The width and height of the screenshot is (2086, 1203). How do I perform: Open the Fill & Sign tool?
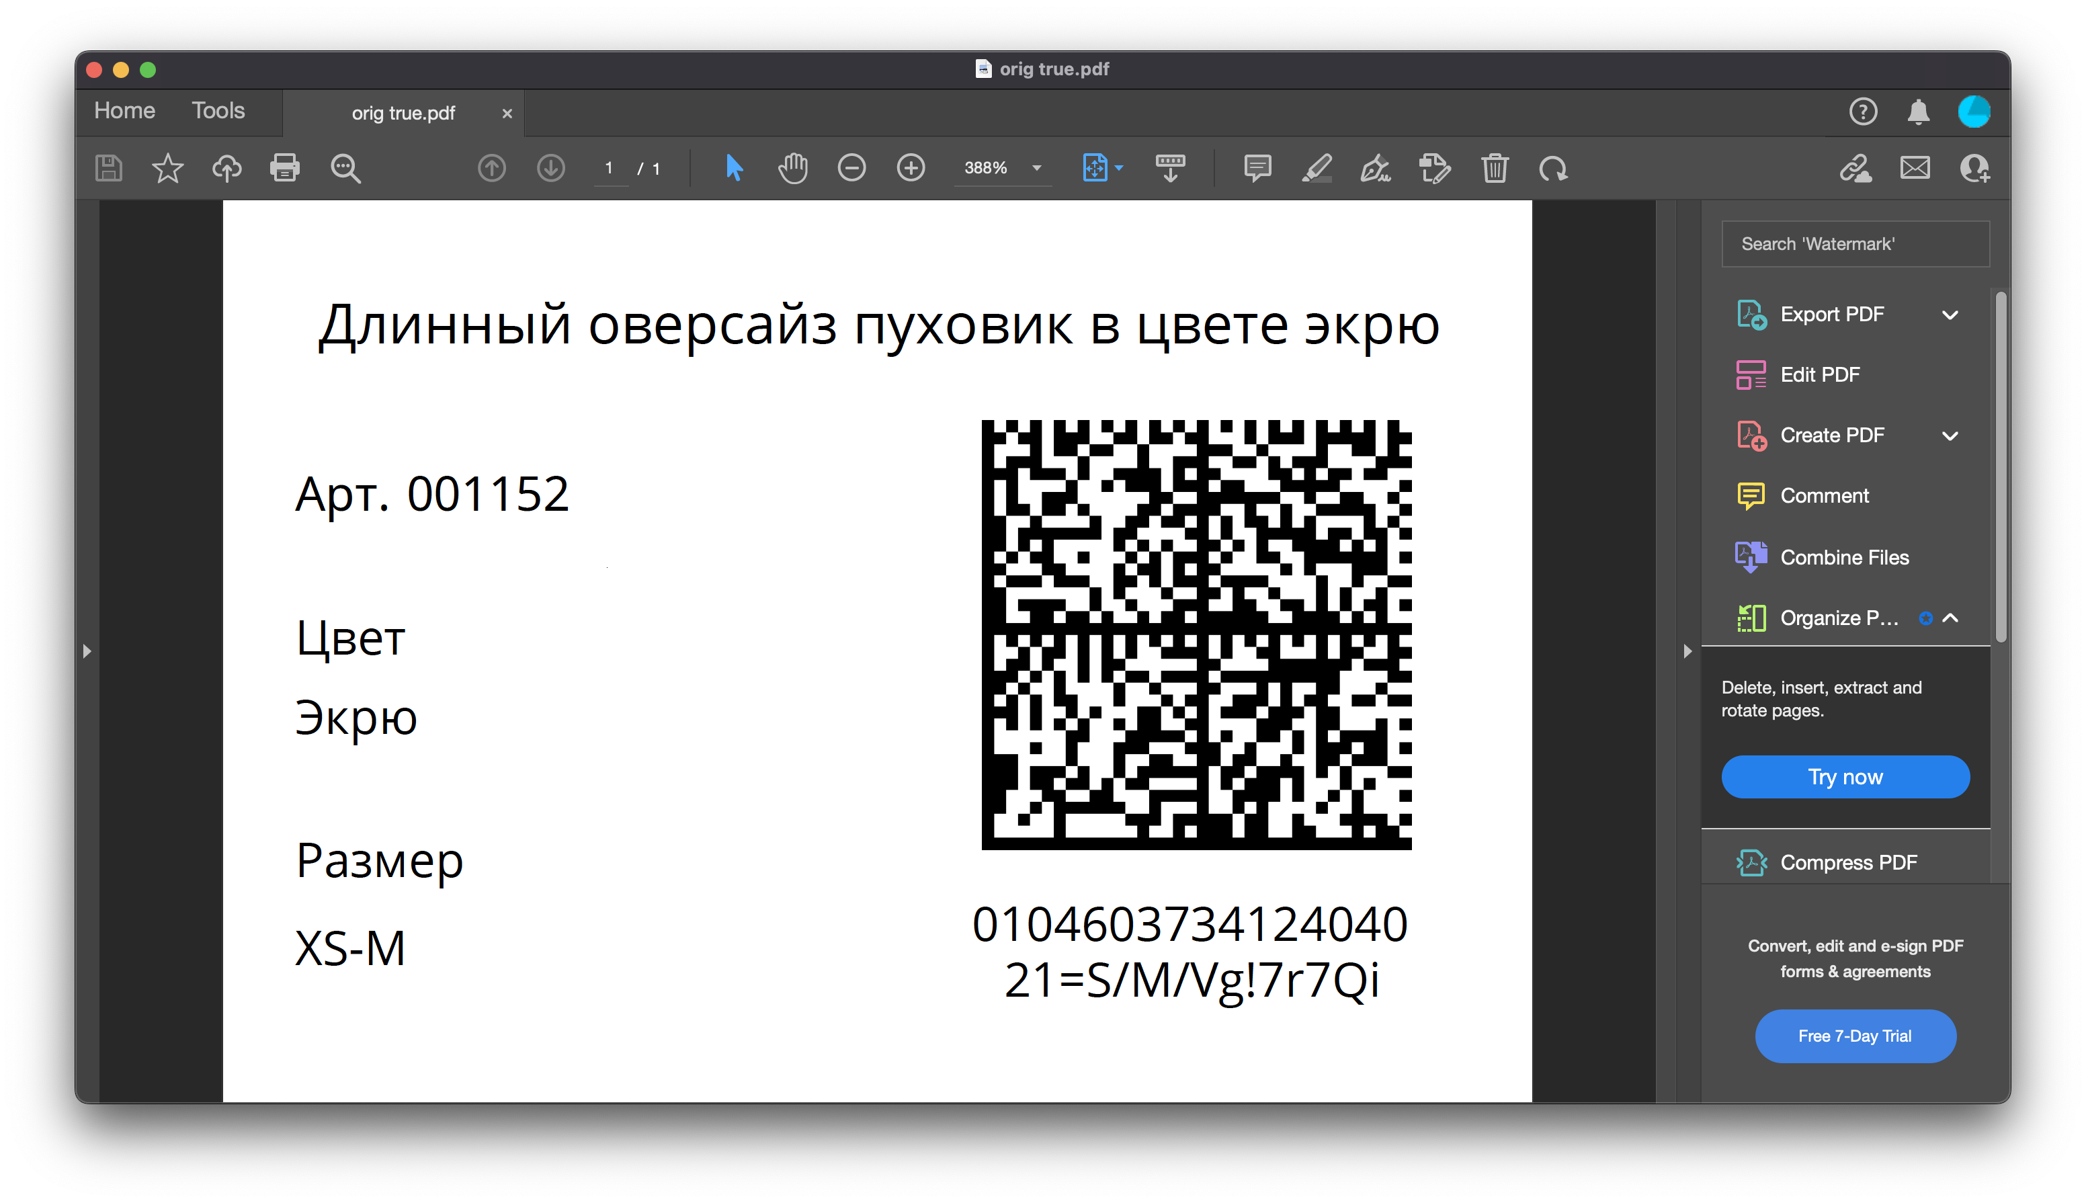tap(1375, 168)
